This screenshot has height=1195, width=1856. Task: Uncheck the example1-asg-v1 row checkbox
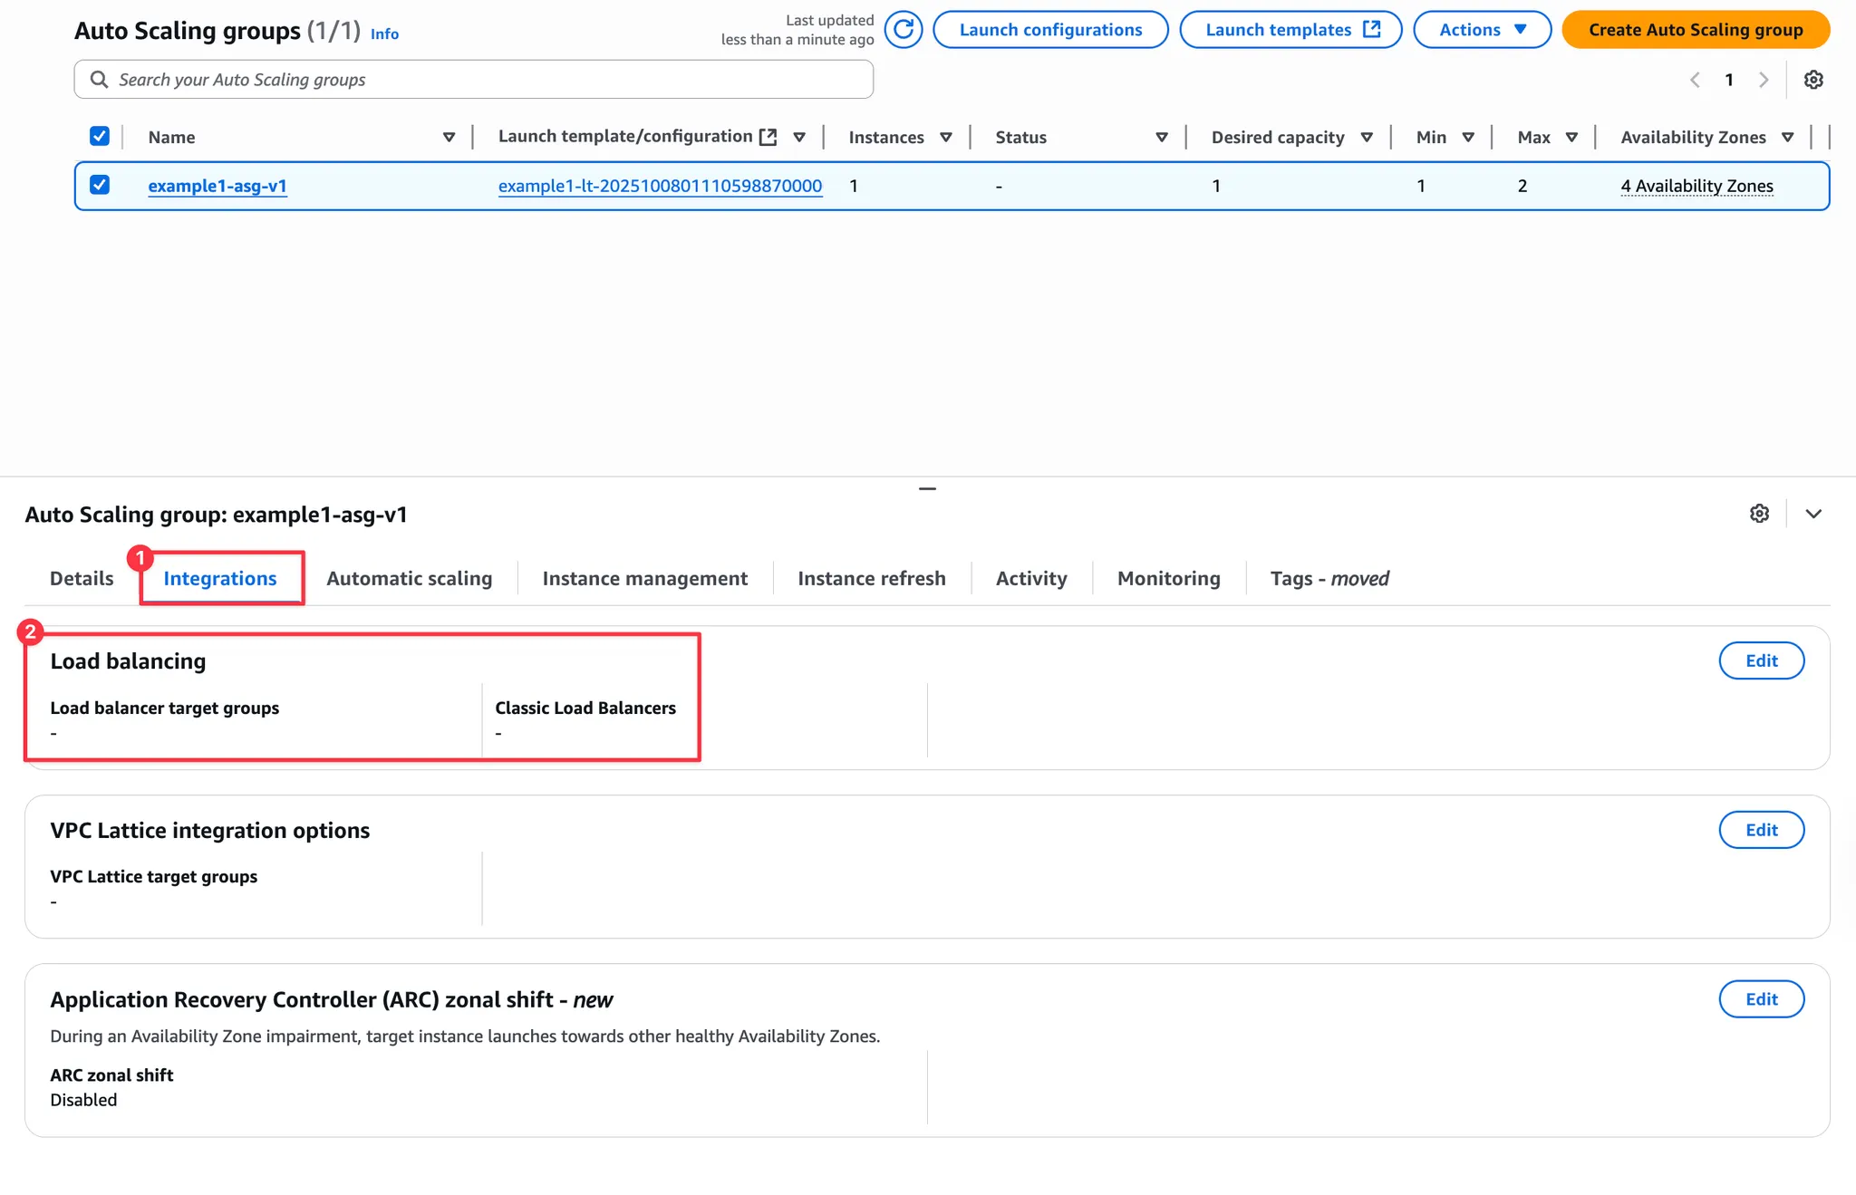pos(100,185)
